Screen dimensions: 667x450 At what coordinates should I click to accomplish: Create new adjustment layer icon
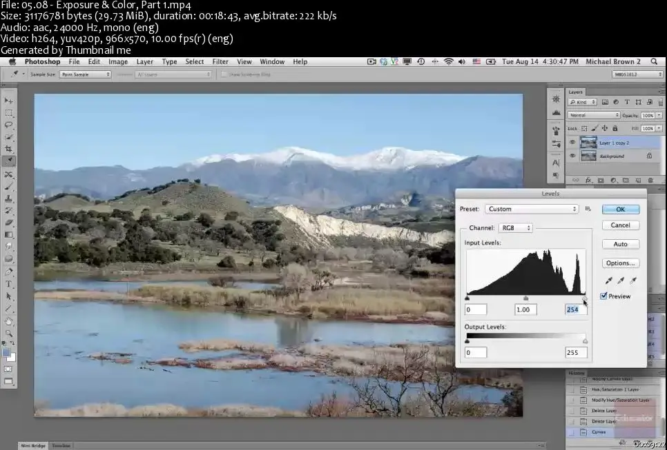[x=613, y=180]
